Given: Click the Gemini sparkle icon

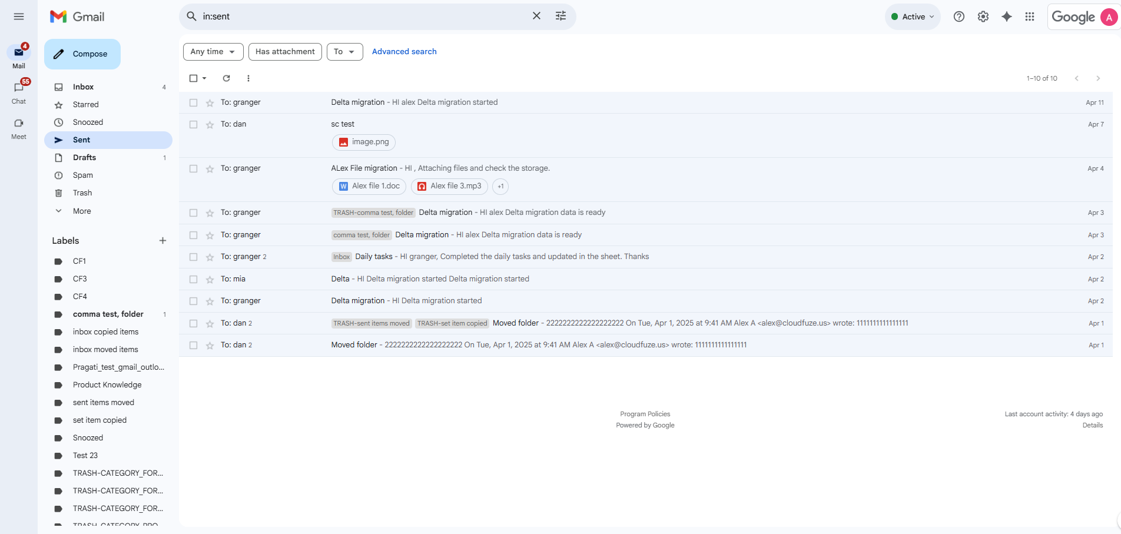Looking at the screenshot, I should pyautogui.click(x=1006, y=16).
